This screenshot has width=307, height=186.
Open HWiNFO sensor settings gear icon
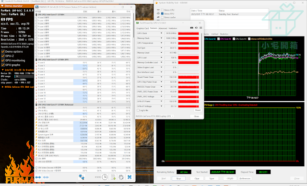point(121,177)
